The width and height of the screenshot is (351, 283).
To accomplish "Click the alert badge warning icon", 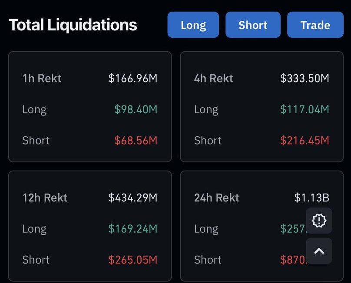I will tap(319, 220).
